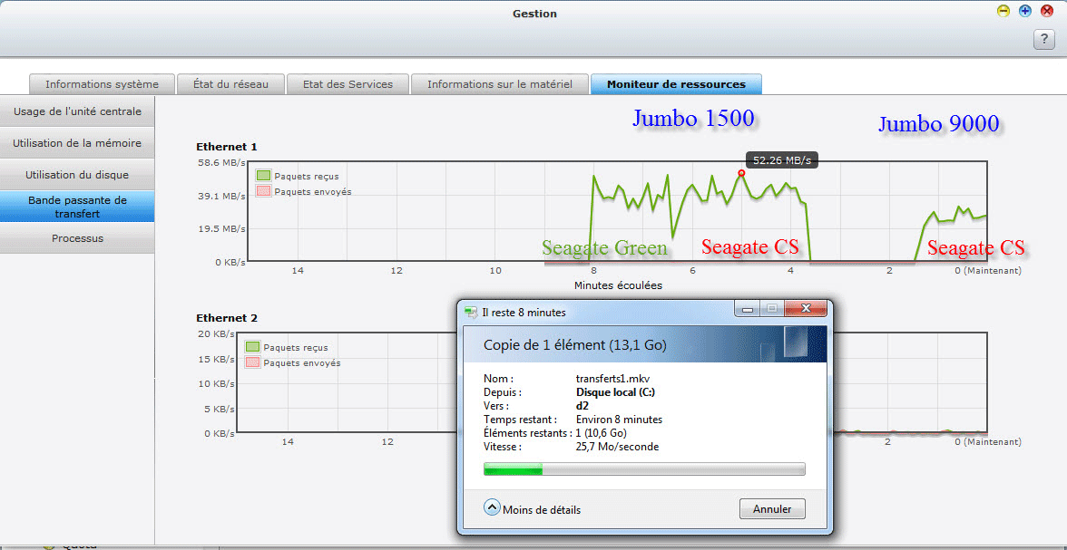Viewport: 1067px width, 550px height.
Task: Open the État du réseau tab
Action: pos(230,84)
